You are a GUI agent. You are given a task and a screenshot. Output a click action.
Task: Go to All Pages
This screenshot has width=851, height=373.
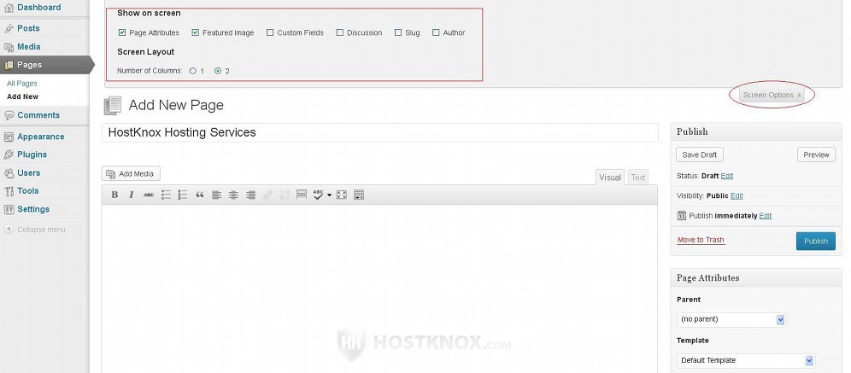(x=21, y=84)
